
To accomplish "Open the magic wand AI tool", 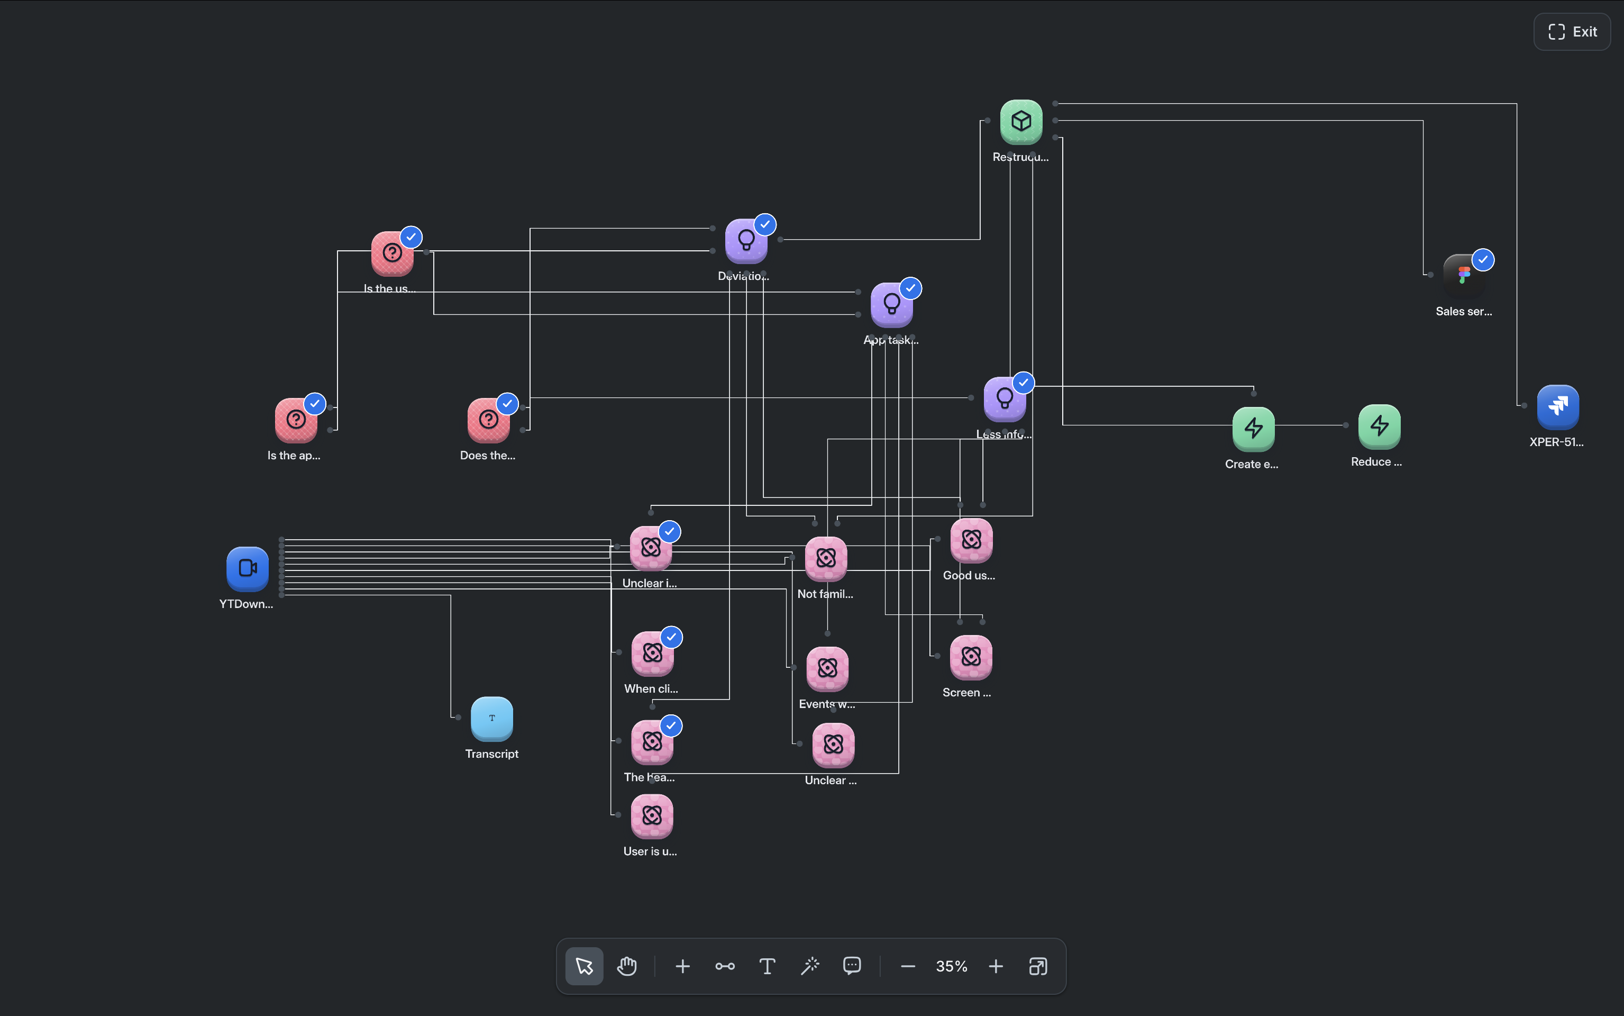I will [x=810, y=966].
